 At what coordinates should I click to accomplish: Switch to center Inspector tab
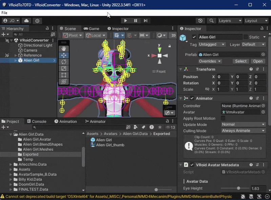[x=118, y=29]
